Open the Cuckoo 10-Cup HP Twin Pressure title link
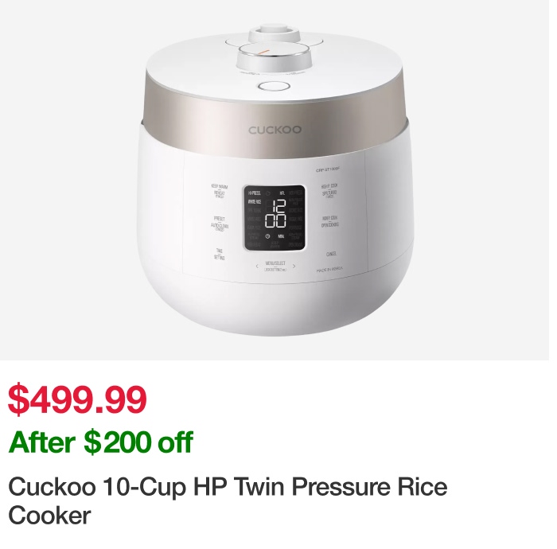This screenshot has height=549, width=557. tap(228, 501)
